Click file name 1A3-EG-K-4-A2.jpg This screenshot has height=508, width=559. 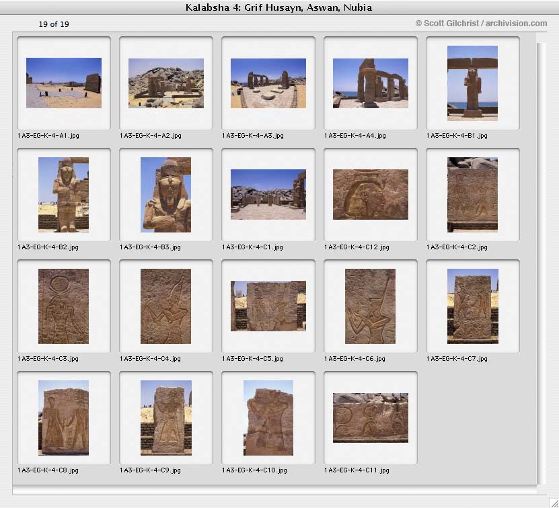pos(151,135)
